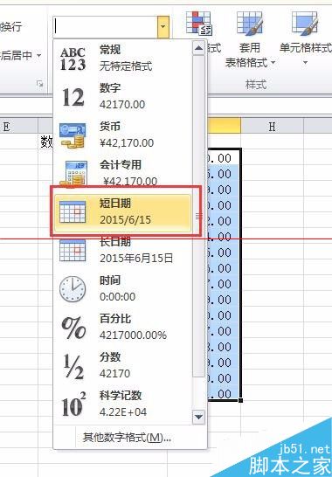This screenshot has height=477, width=332.
Task: Open the number format combo box arrow
Action: pos(163,27)
